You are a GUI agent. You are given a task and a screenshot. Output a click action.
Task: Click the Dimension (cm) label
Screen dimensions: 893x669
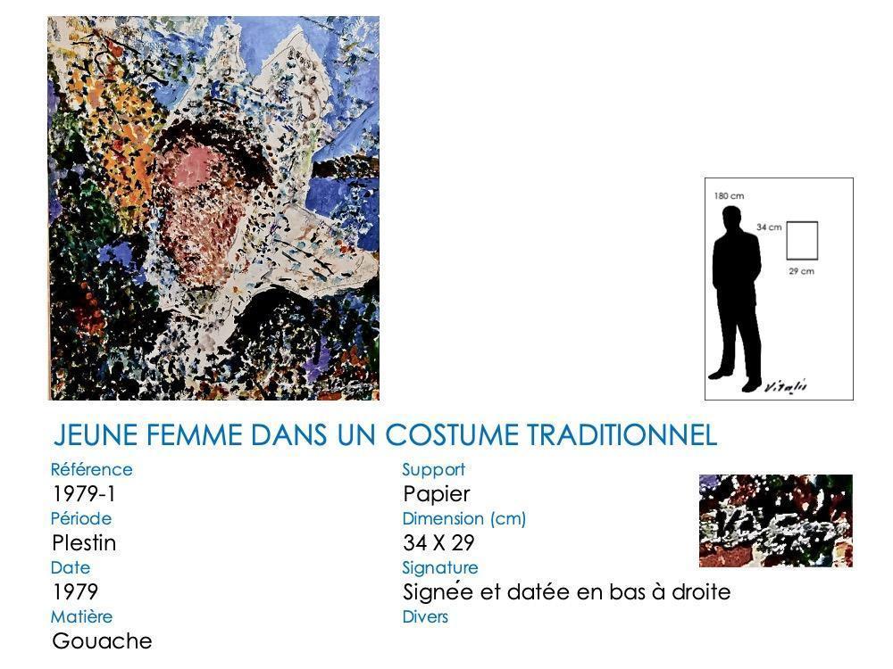[463, 519]
